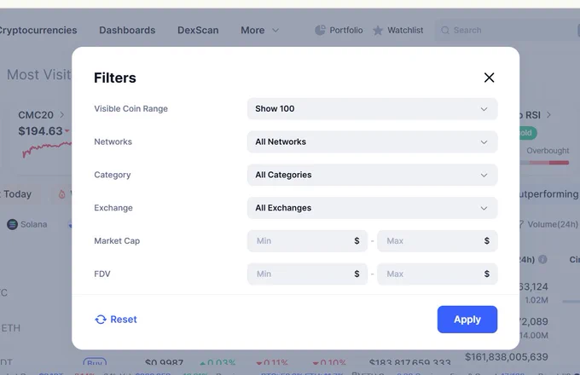Open the Dashboards menu item

pyautogui.click(x=127, y=31)
